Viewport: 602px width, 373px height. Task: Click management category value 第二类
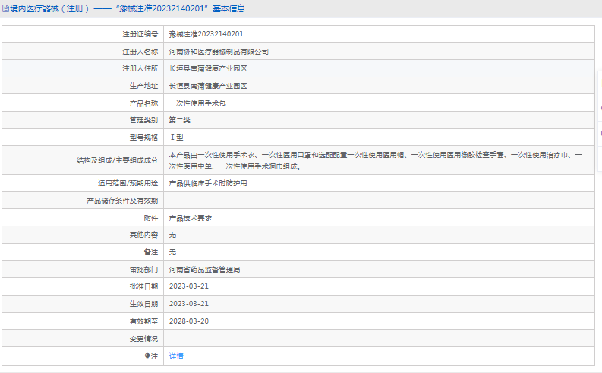click(x=180, y=120)
